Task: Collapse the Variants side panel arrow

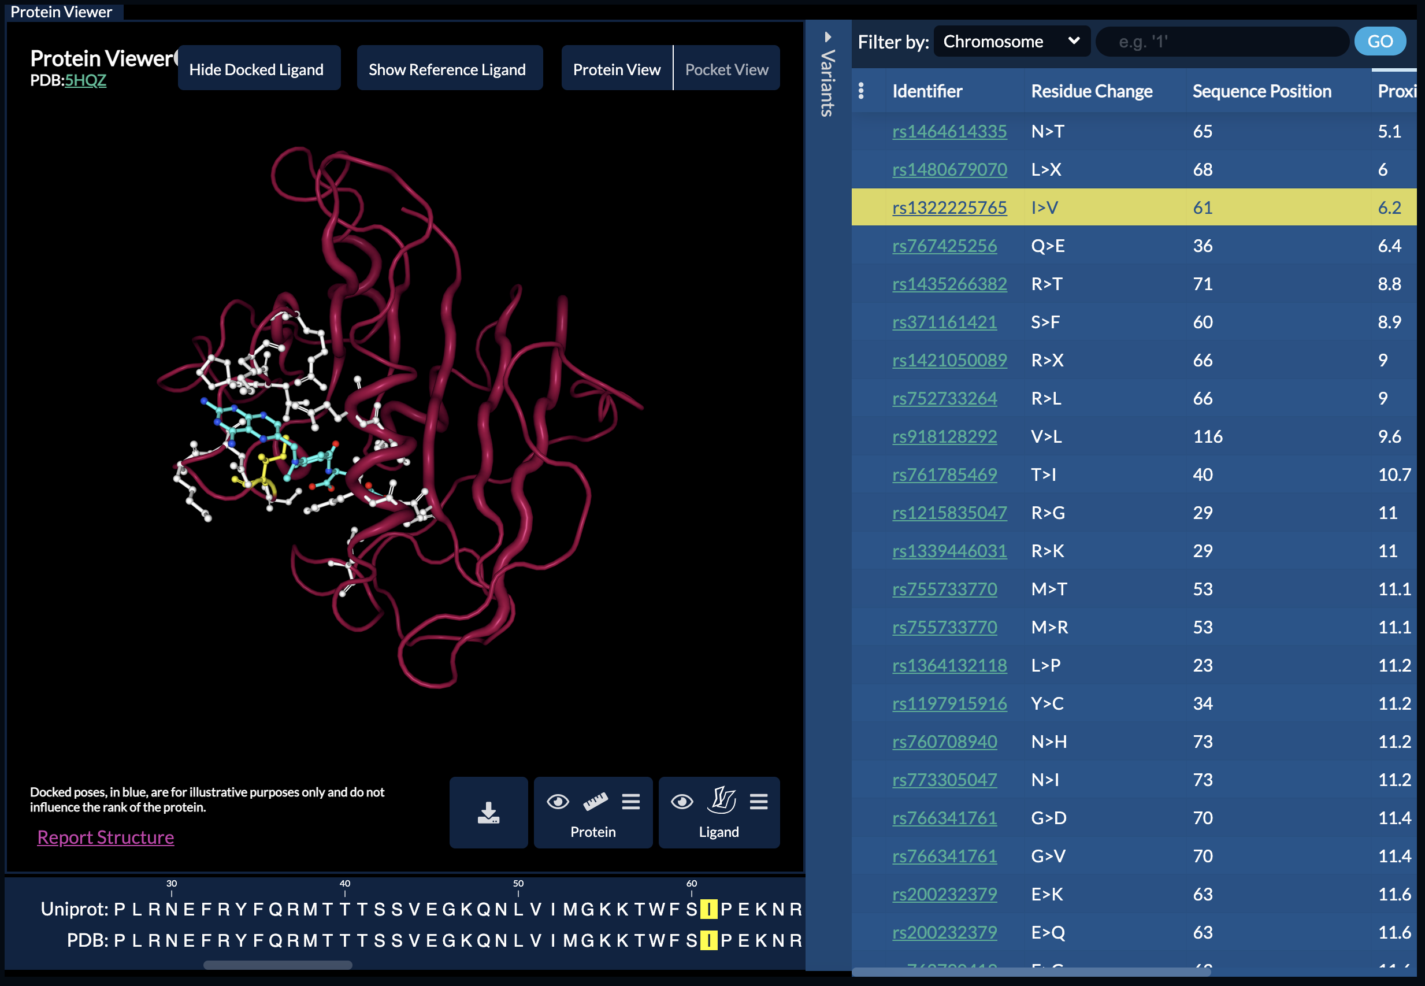Action: [x=827, y=37]
